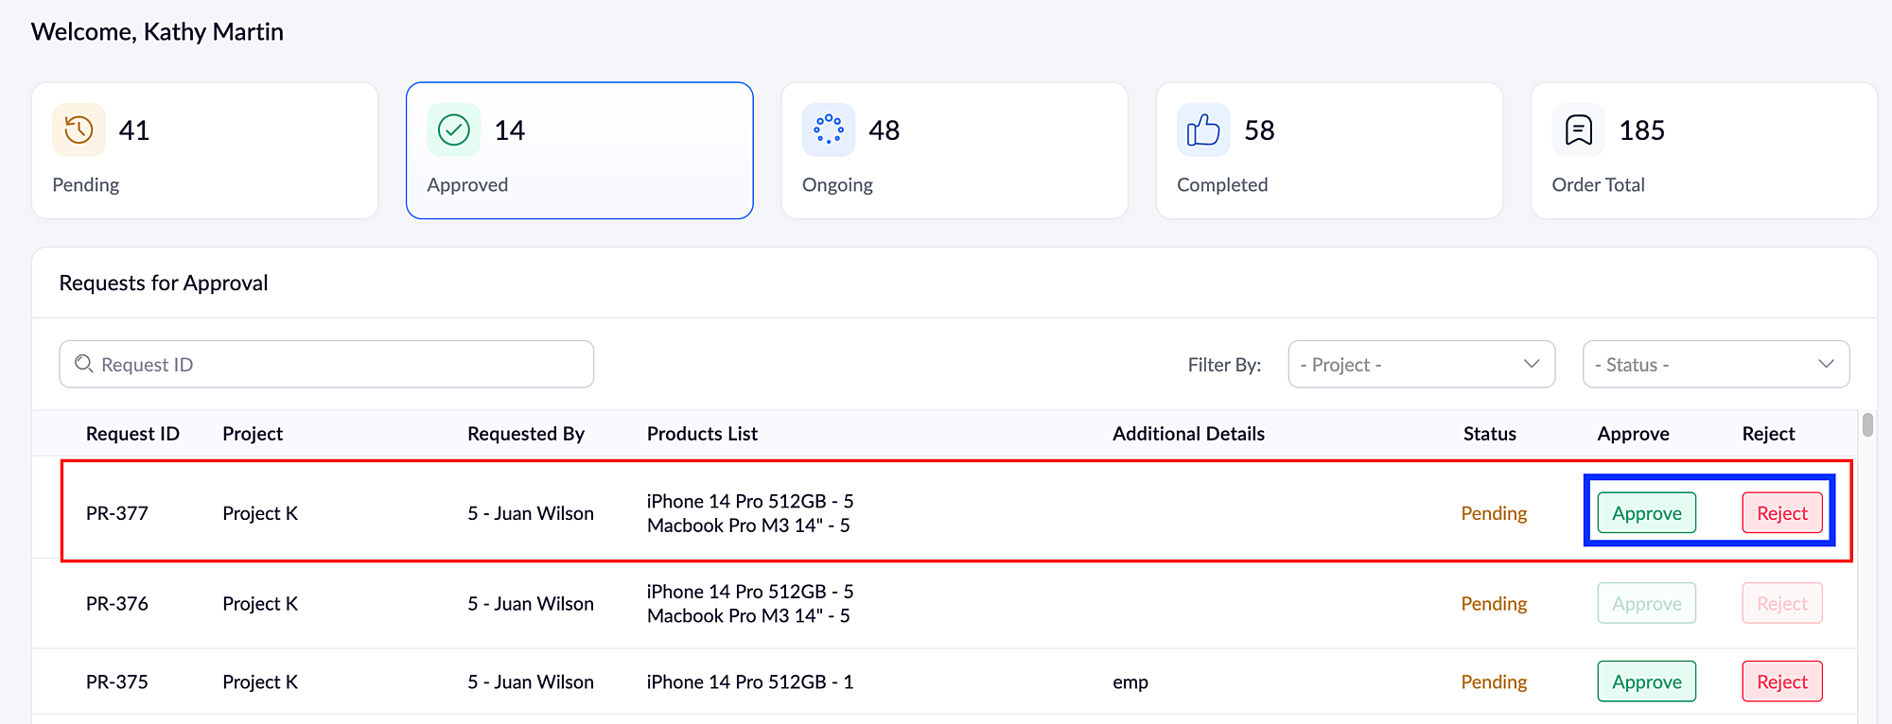This screenshot has width=1892, height=724.
Task: Select the Pending summary card
Action: [204, 151]
